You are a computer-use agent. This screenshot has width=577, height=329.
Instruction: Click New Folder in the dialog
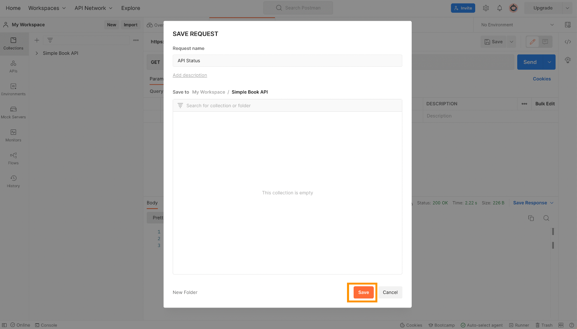pos(185,292)
